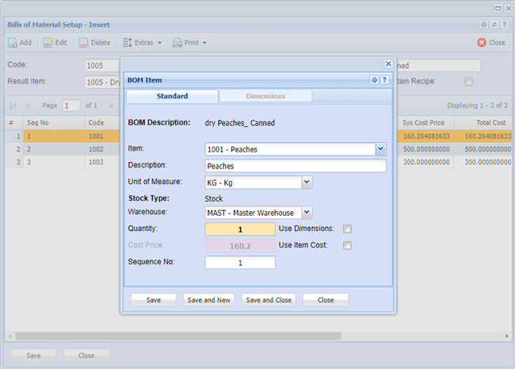
Task: Open the Warehouse dropdown list
Action: click(307, 213)
